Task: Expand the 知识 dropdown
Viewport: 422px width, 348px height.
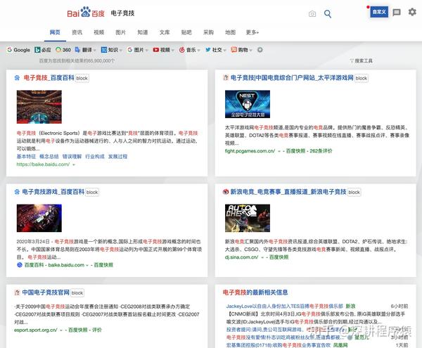Action: (111, 50)
